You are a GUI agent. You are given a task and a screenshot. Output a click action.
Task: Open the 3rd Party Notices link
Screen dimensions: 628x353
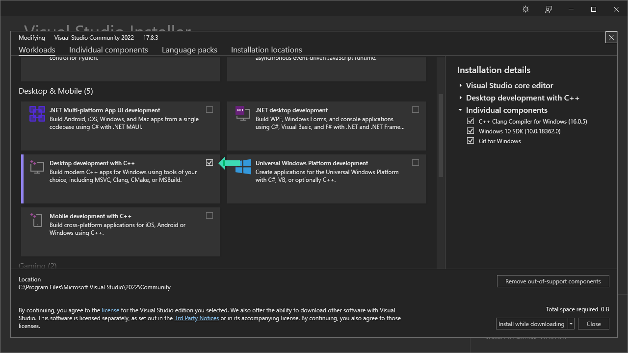(196, 318)
